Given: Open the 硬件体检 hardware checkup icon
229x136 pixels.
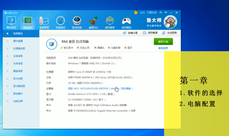Looking at the screenshot, I should pyautogui.click(x=11, y=22).
